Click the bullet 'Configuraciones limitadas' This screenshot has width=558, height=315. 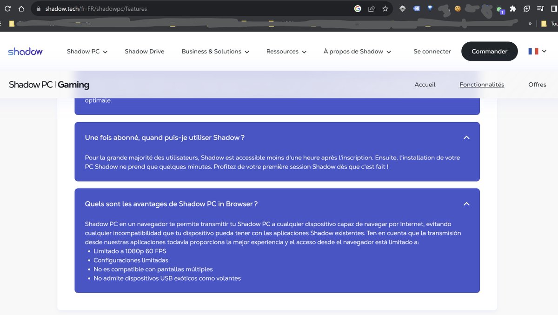(x=131, y=260)
